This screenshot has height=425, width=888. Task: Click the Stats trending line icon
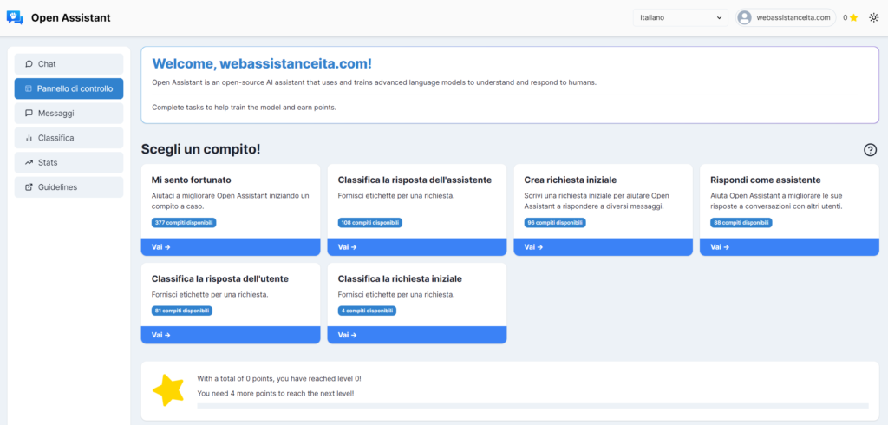29,163
